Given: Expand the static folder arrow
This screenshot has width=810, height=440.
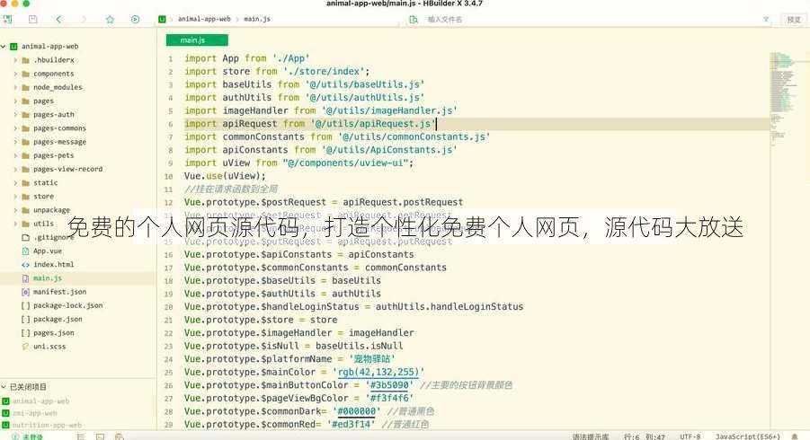Looking at the screenshot, I should click(x=15, y=182).
